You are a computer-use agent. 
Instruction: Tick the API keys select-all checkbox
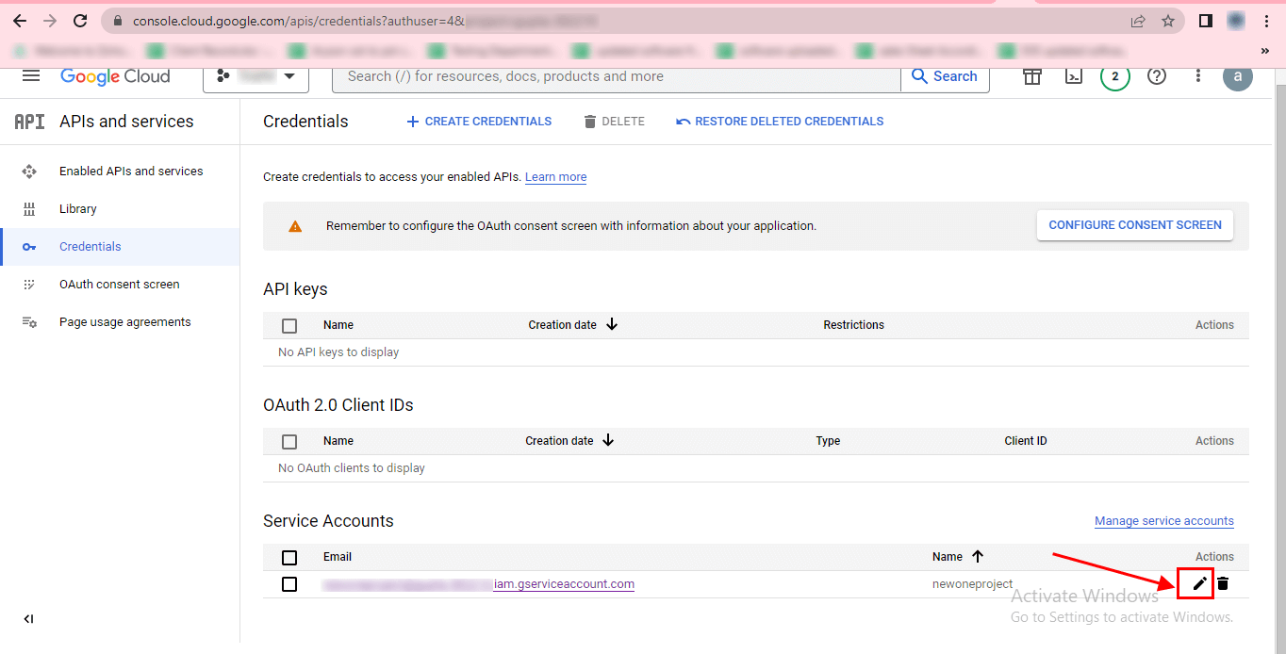point(289,325)
